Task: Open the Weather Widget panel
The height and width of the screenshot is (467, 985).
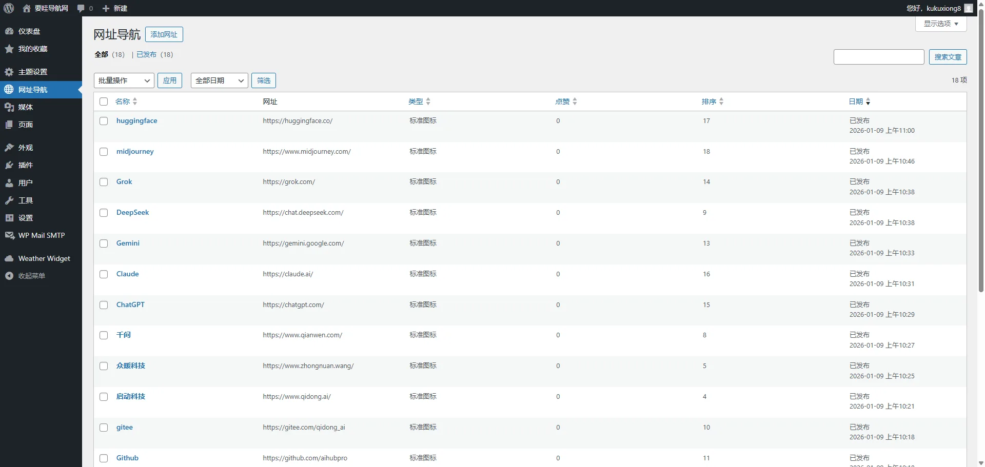Action: point(44,258)
